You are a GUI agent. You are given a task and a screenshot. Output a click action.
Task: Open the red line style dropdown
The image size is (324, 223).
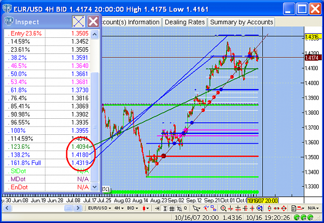(301, 208)
